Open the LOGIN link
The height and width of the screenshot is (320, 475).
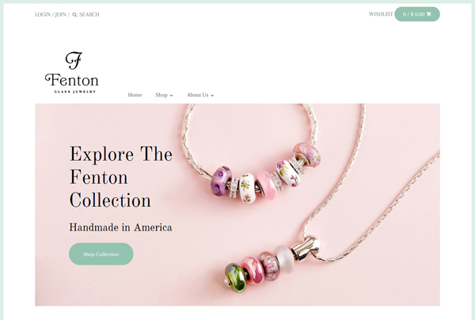(43, 14)
